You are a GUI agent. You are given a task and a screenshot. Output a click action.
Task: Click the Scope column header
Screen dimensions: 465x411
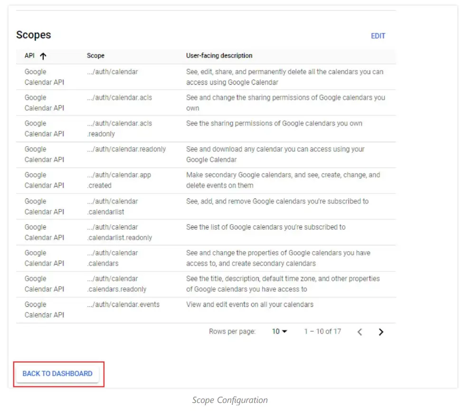[x=95, y=56]
